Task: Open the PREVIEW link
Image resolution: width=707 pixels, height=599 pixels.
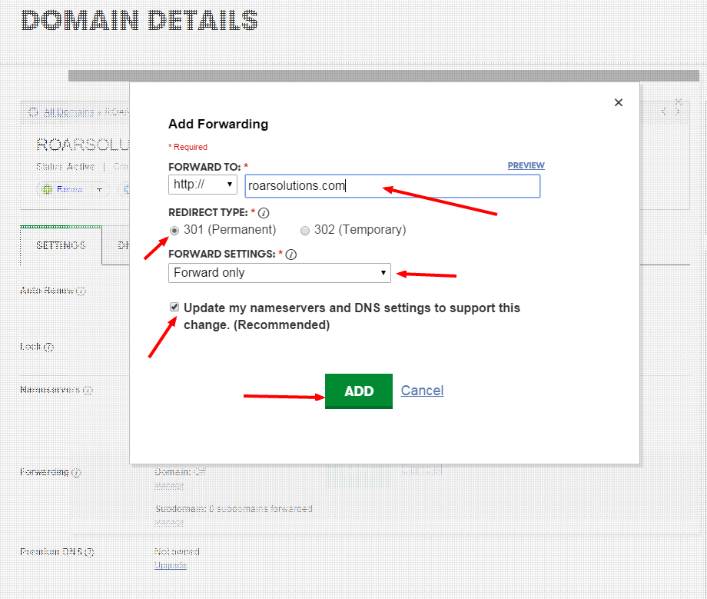Action: click(x=526, y=165)
